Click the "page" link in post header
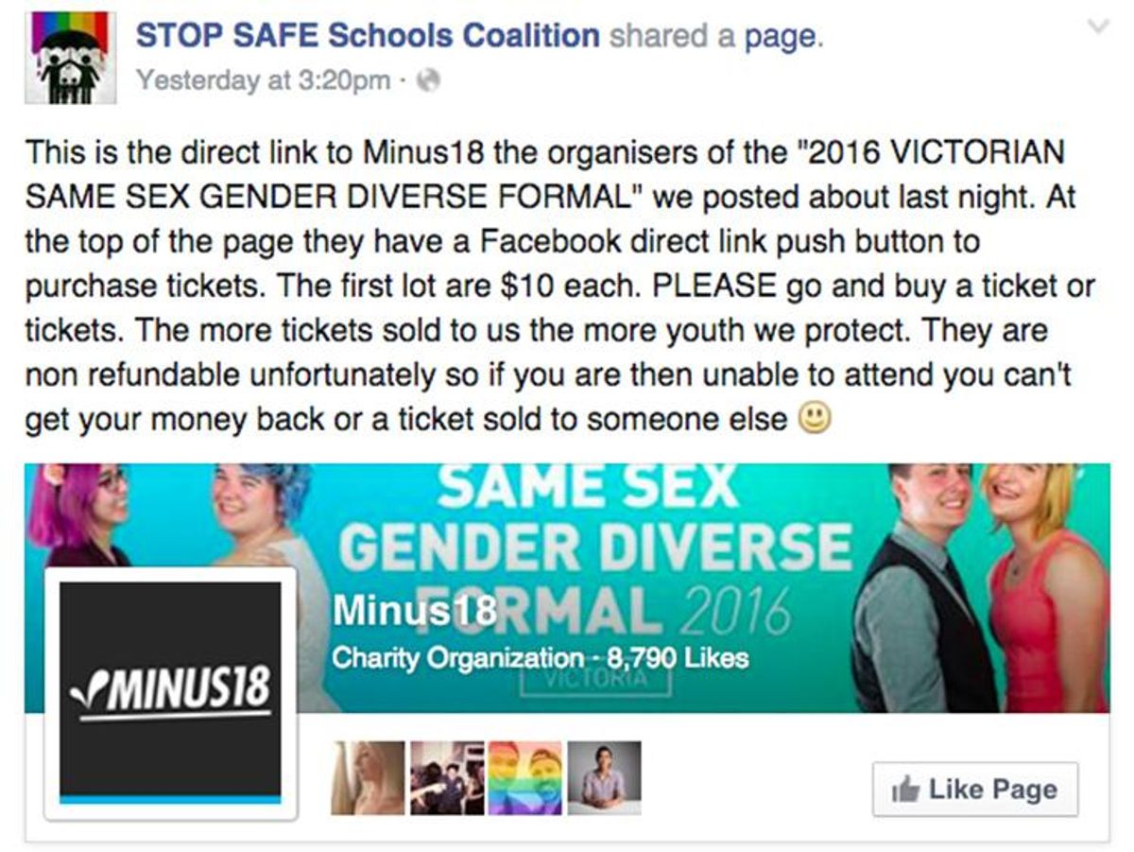 coord(788,37)
